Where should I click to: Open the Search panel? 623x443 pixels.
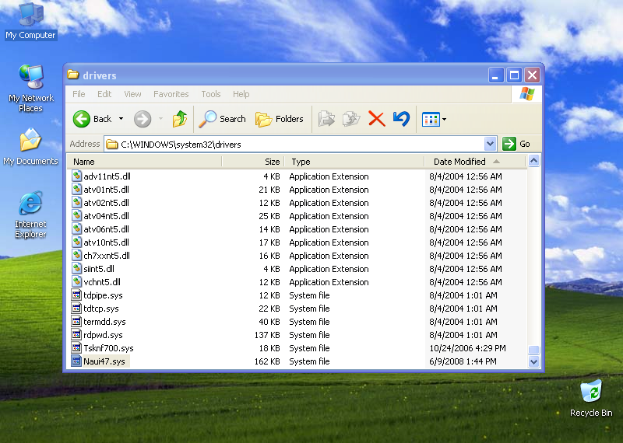[x=223, y=119]
